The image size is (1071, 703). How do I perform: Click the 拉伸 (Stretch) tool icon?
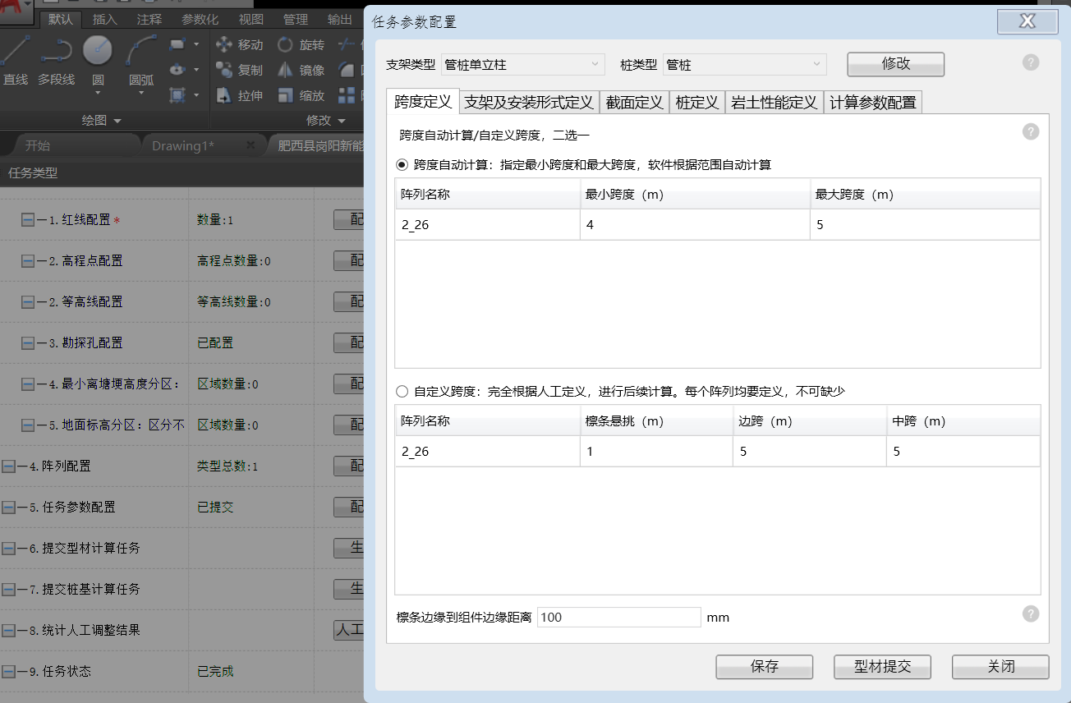tap(224, 95)
